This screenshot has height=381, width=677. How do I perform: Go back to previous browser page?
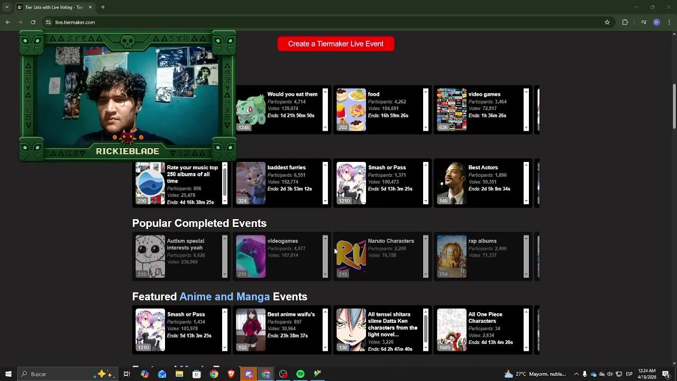click(8, 22)
